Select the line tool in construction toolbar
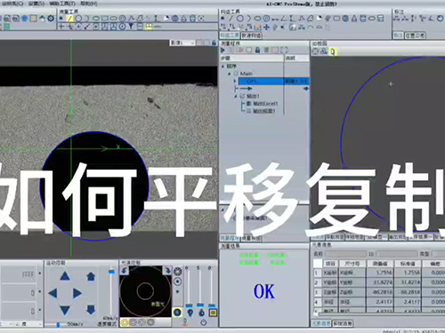 231,19
